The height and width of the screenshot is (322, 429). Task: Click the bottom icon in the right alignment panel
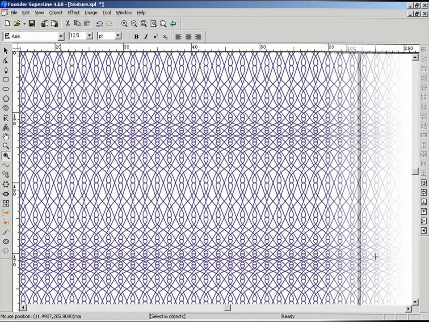[424, 231]
